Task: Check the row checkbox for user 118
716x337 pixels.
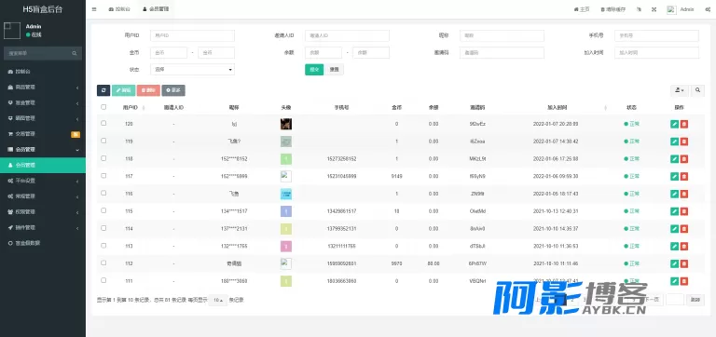Action: [103, 157]
